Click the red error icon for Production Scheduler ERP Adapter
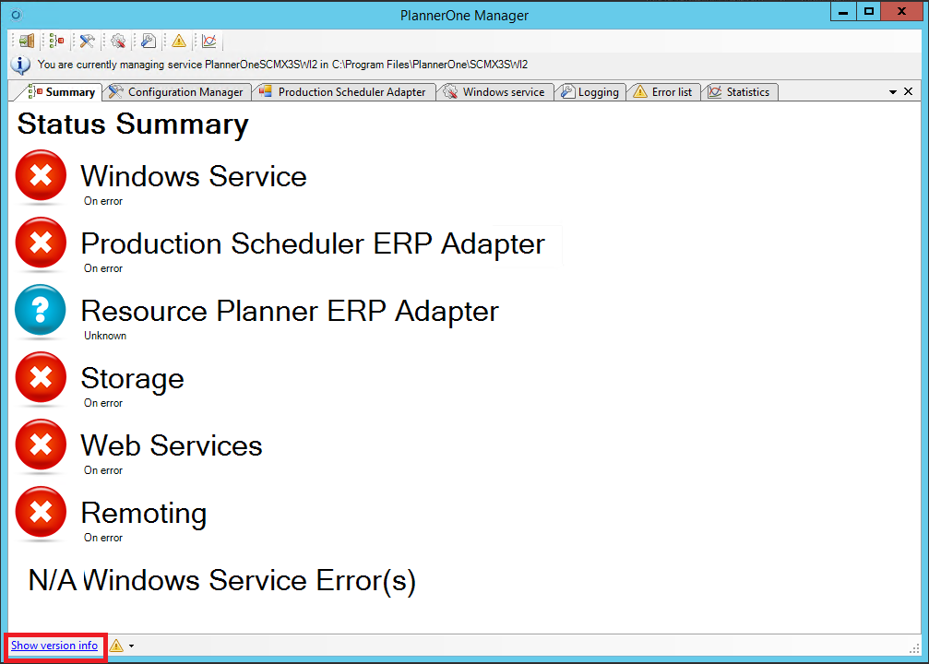 [x=41, y=243]
